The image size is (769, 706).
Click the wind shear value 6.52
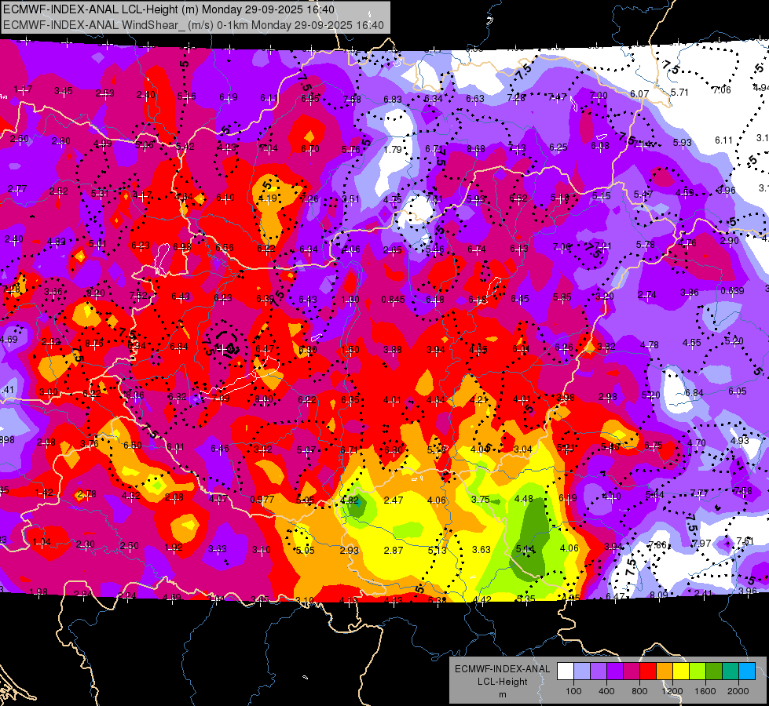[x=518, y=198]
